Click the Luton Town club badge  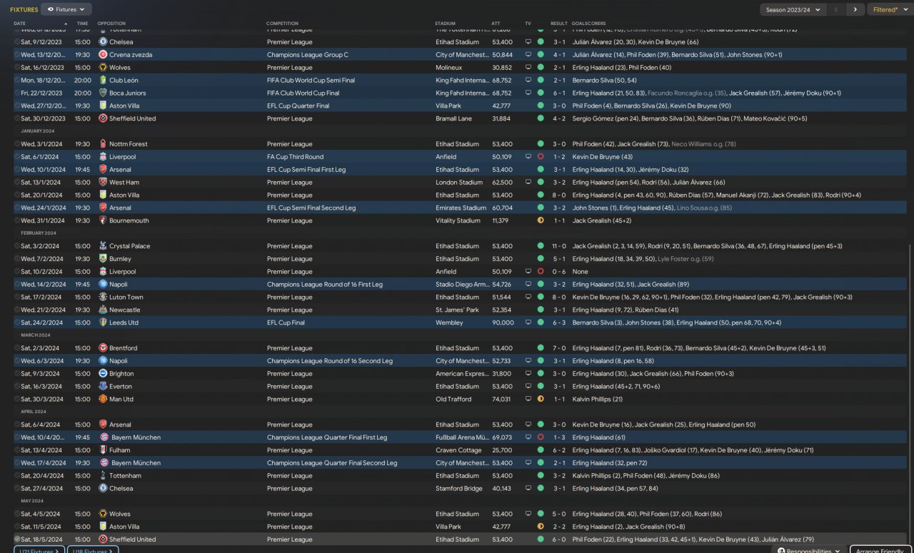click(103, 298)
